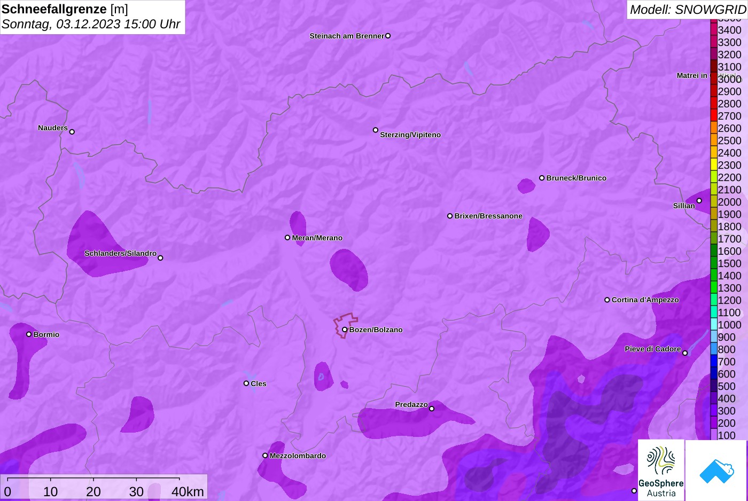Click the 10 label on scale bar
Viewport: 748px width, 501px height.
51,492
